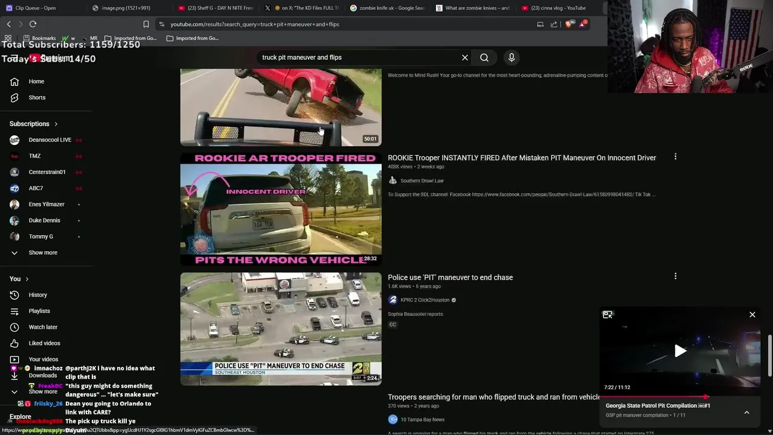773x435 pixels.
Task: Click the red truck video thumbnail
Action: coord(281,107)
